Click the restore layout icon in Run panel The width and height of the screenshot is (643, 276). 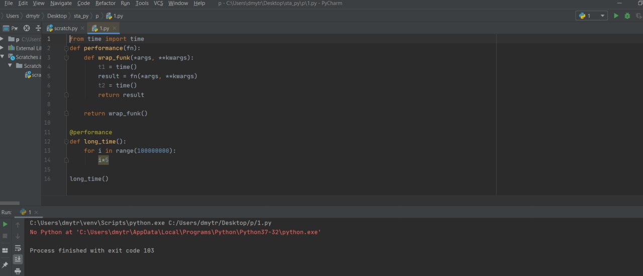(5, 250)
